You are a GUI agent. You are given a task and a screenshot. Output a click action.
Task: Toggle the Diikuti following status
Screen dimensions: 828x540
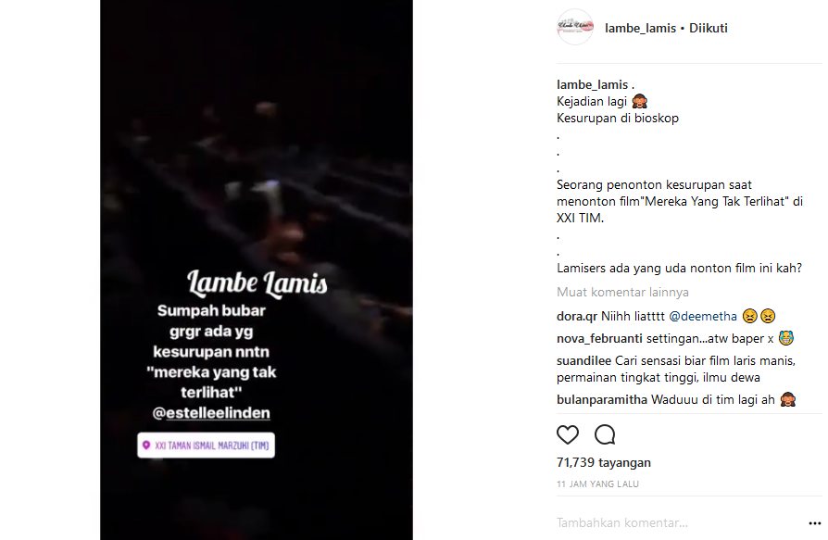[709, 28]
